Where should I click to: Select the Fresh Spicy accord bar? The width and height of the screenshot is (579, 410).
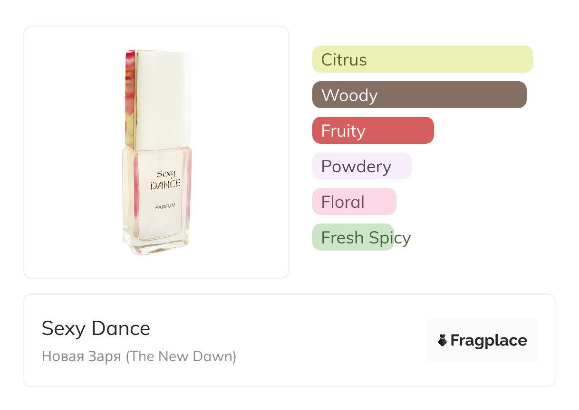(x=353, y=237)
